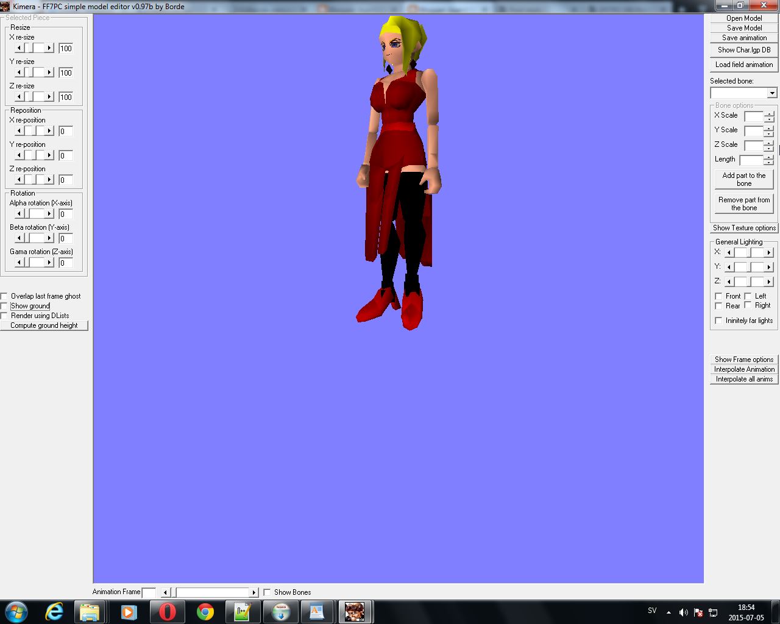The width and height of the screenshot is (780, 624).
Task: Toggle Infinitely far lights checkbox
Action: click(x=718, y=321)
